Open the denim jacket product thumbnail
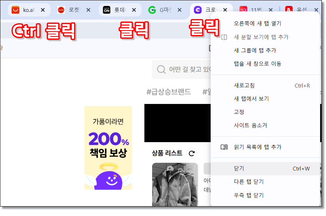Image resolution: width=326 pixels, height=216 pixels. pos(175,184)
